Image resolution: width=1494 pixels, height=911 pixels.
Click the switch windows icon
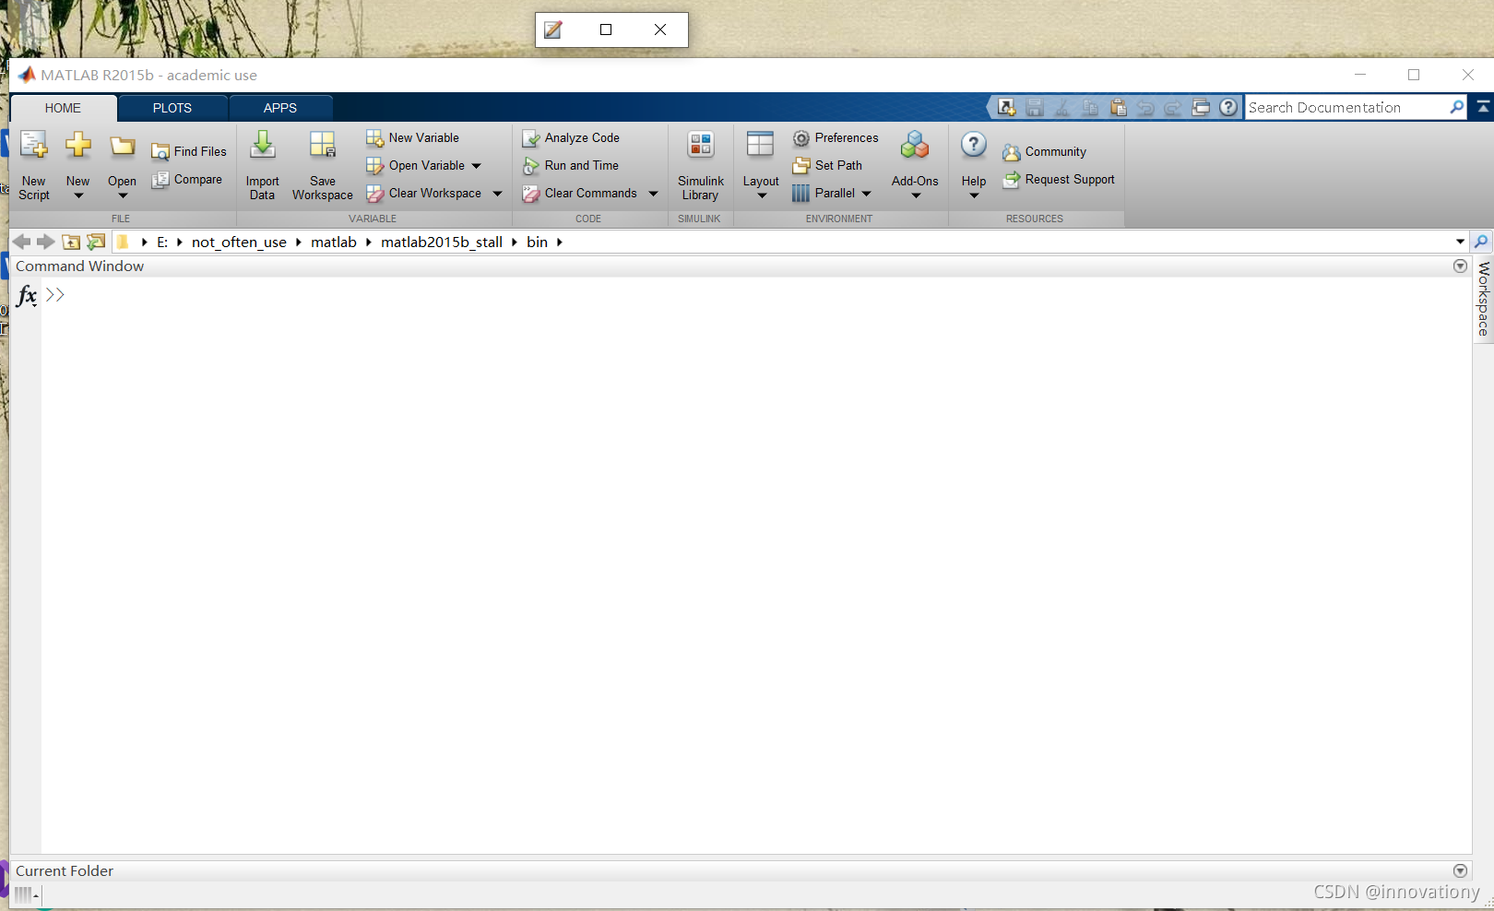point(1201,108)
